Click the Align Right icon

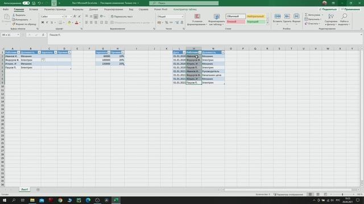[96, 23]
